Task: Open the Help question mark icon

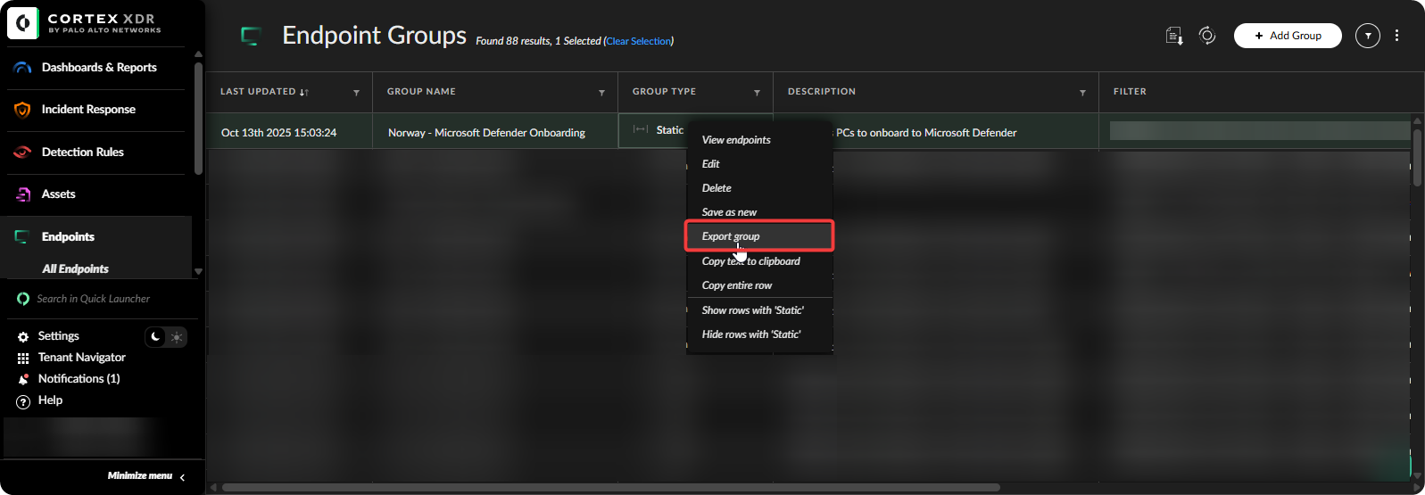Action: click(x=23, y=401)
